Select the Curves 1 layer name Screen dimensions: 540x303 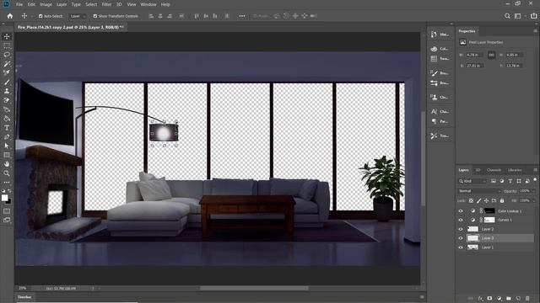pyautogui.click(x=505, y=220)
